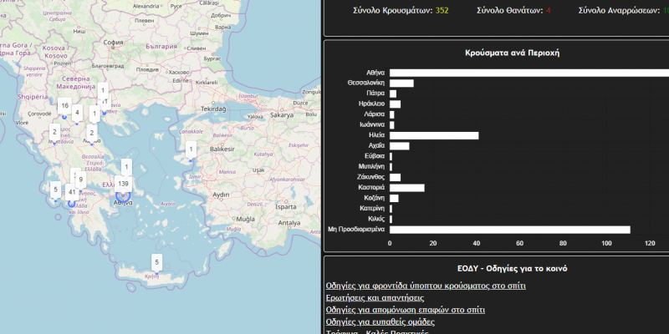This screenshot has height=334, width=669.
Task: Open marker 1 near Balikesir on Lesbos
Action: pos(192,149)
